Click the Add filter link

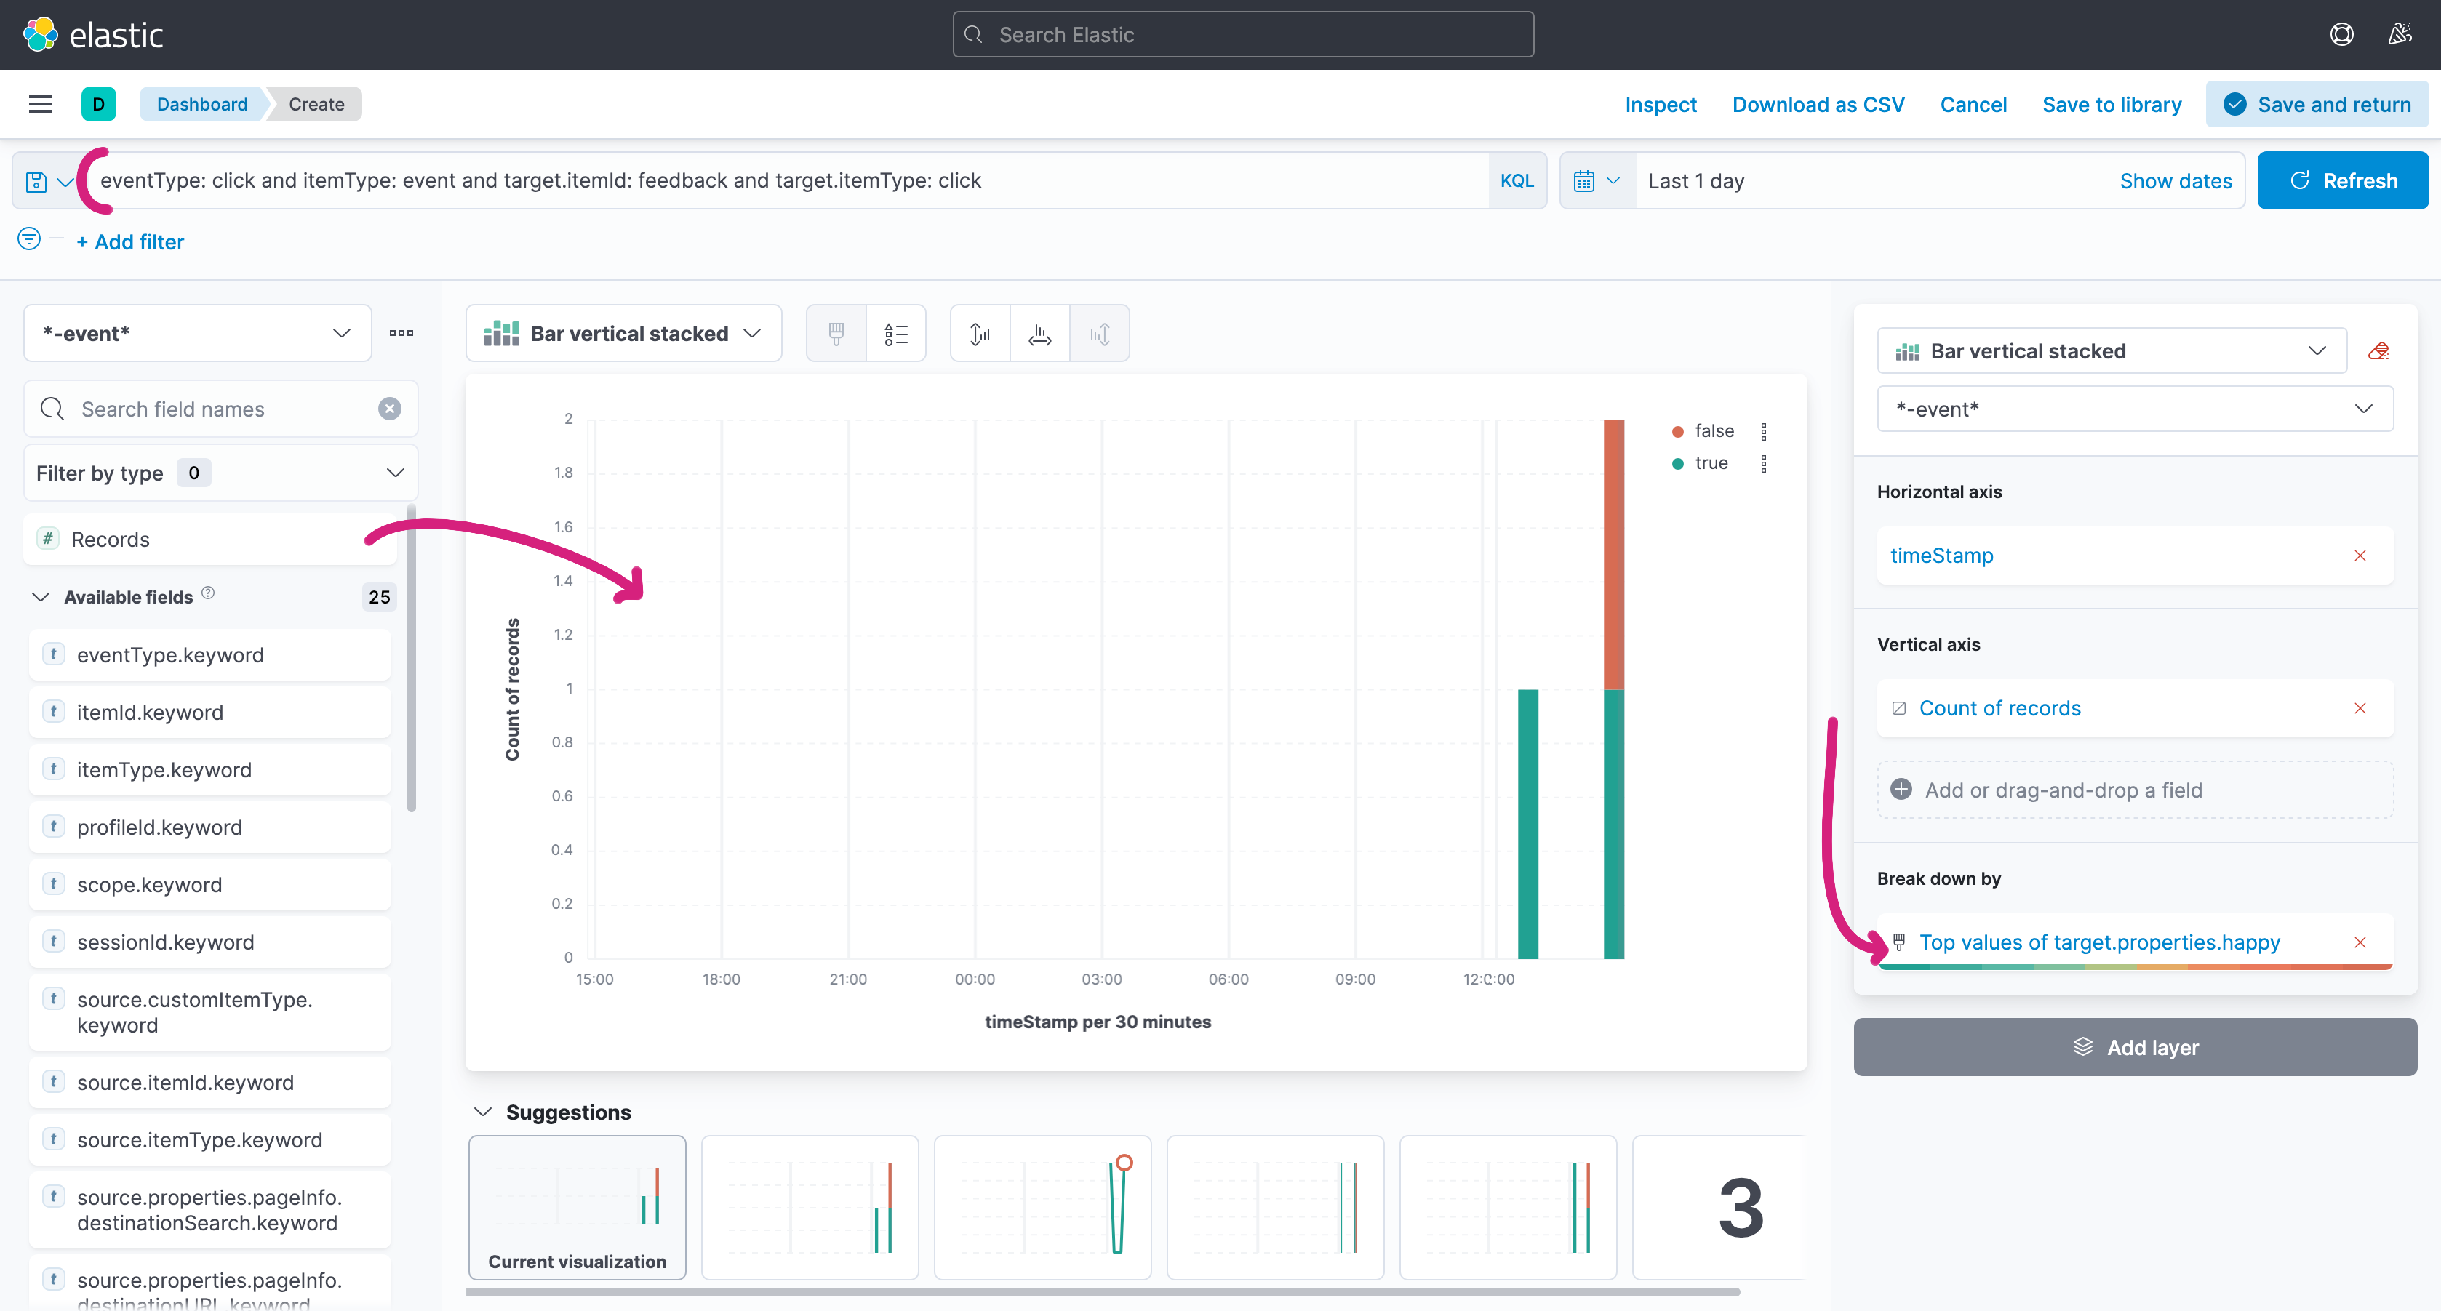(x=129, y=241)
